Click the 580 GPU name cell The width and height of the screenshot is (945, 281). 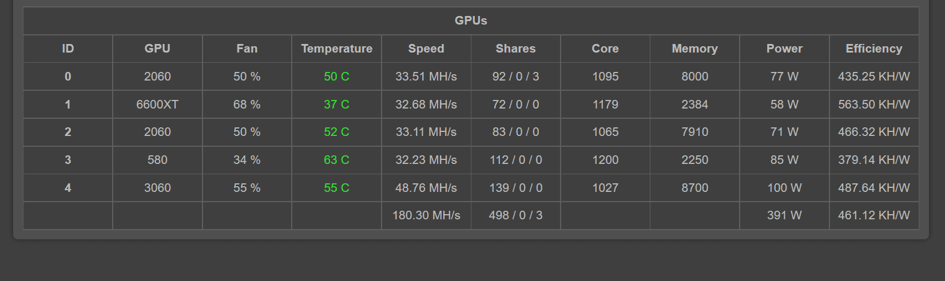point(157,160)
